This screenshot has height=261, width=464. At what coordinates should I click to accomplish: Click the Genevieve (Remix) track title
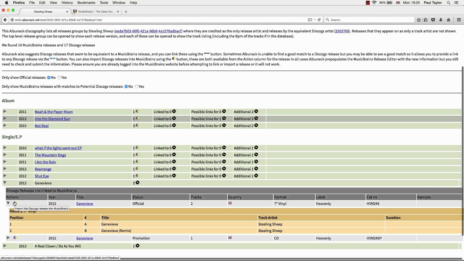pyautogui.click(x=116, y=231)
